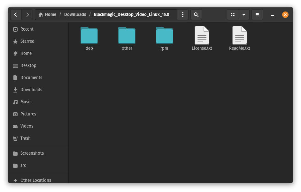301x192 pixels.
Task: Minimize the Files window
Action: tap(272, 15)
